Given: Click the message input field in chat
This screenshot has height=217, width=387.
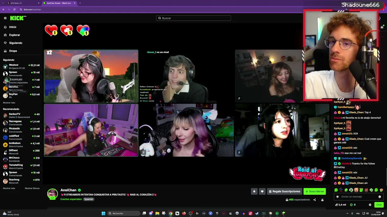Looking at the screenshot, I should point(359,197).
